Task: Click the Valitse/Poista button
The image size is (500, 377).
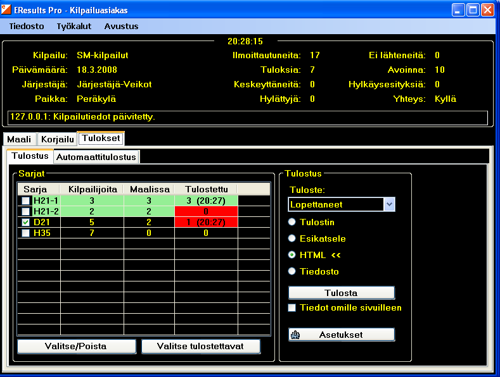Action: click(x=76, y=347)
